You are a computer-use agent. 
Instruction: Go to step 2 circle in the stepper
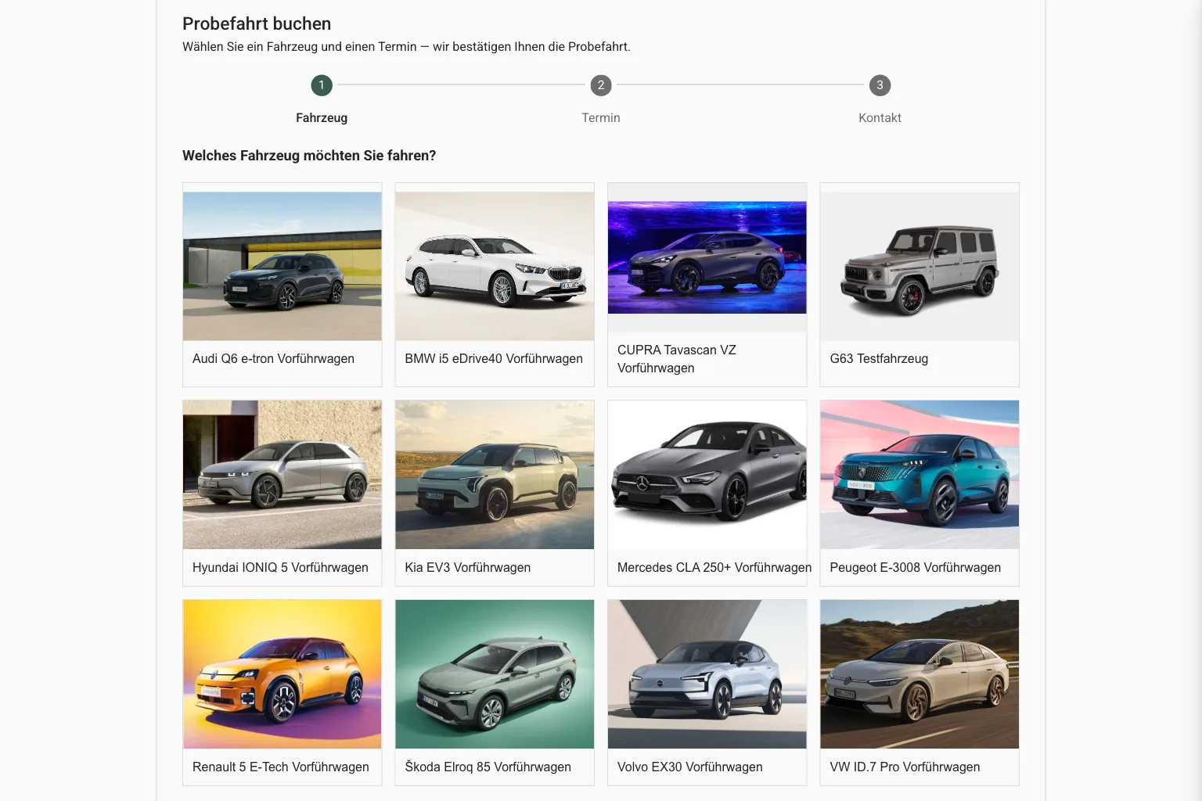point(601,85)
